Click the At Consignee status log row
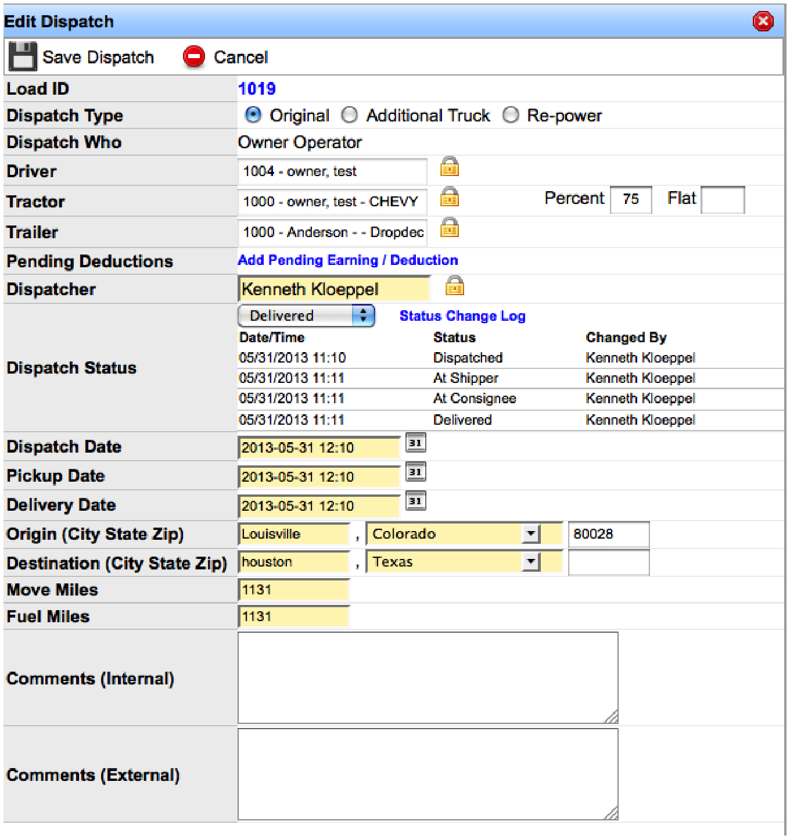This screenshot has height=839, width=790. click(511, 399)
